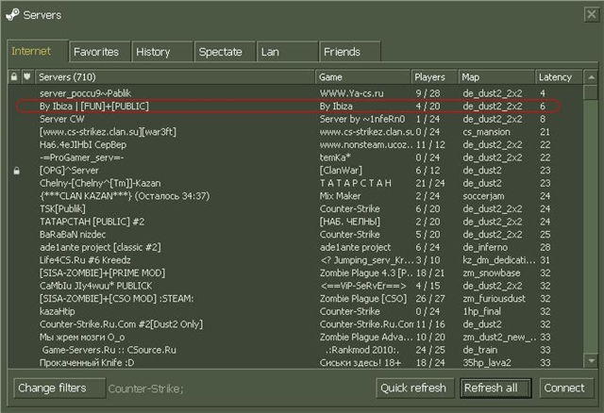Select [SISA-ZOMBIE]+[CSO MOD] :STEAM: server

tap(294, 299)
